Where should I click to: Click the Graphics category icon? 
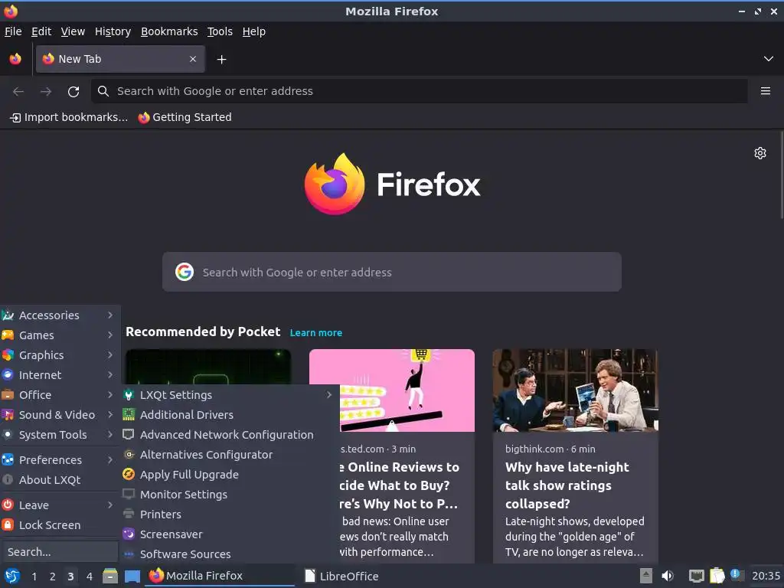[x=8, y=355]
